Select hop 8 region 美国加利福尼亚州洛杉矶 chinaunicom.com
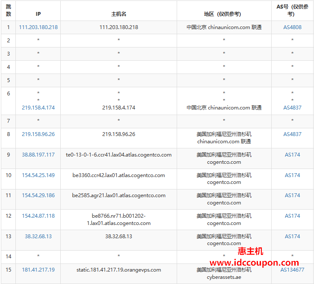 tap(224, 138)
